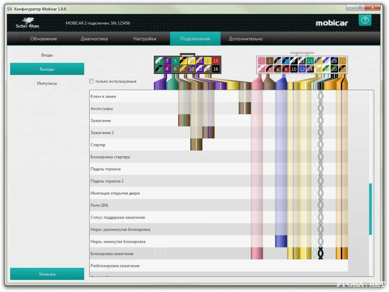
Task: Open the Обновление tab
Action: [x=44, y=39]
